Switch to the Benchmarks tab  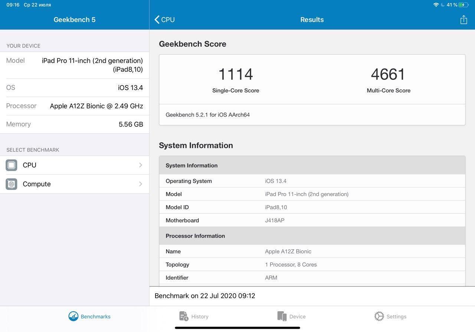coord(89,316)
